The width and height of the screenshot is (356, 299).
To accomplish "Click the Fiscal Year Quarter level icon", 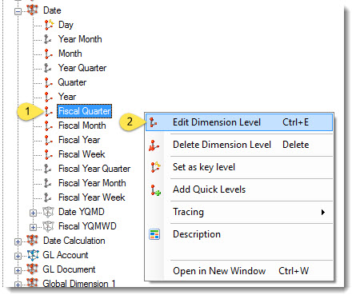I will 48,169.
